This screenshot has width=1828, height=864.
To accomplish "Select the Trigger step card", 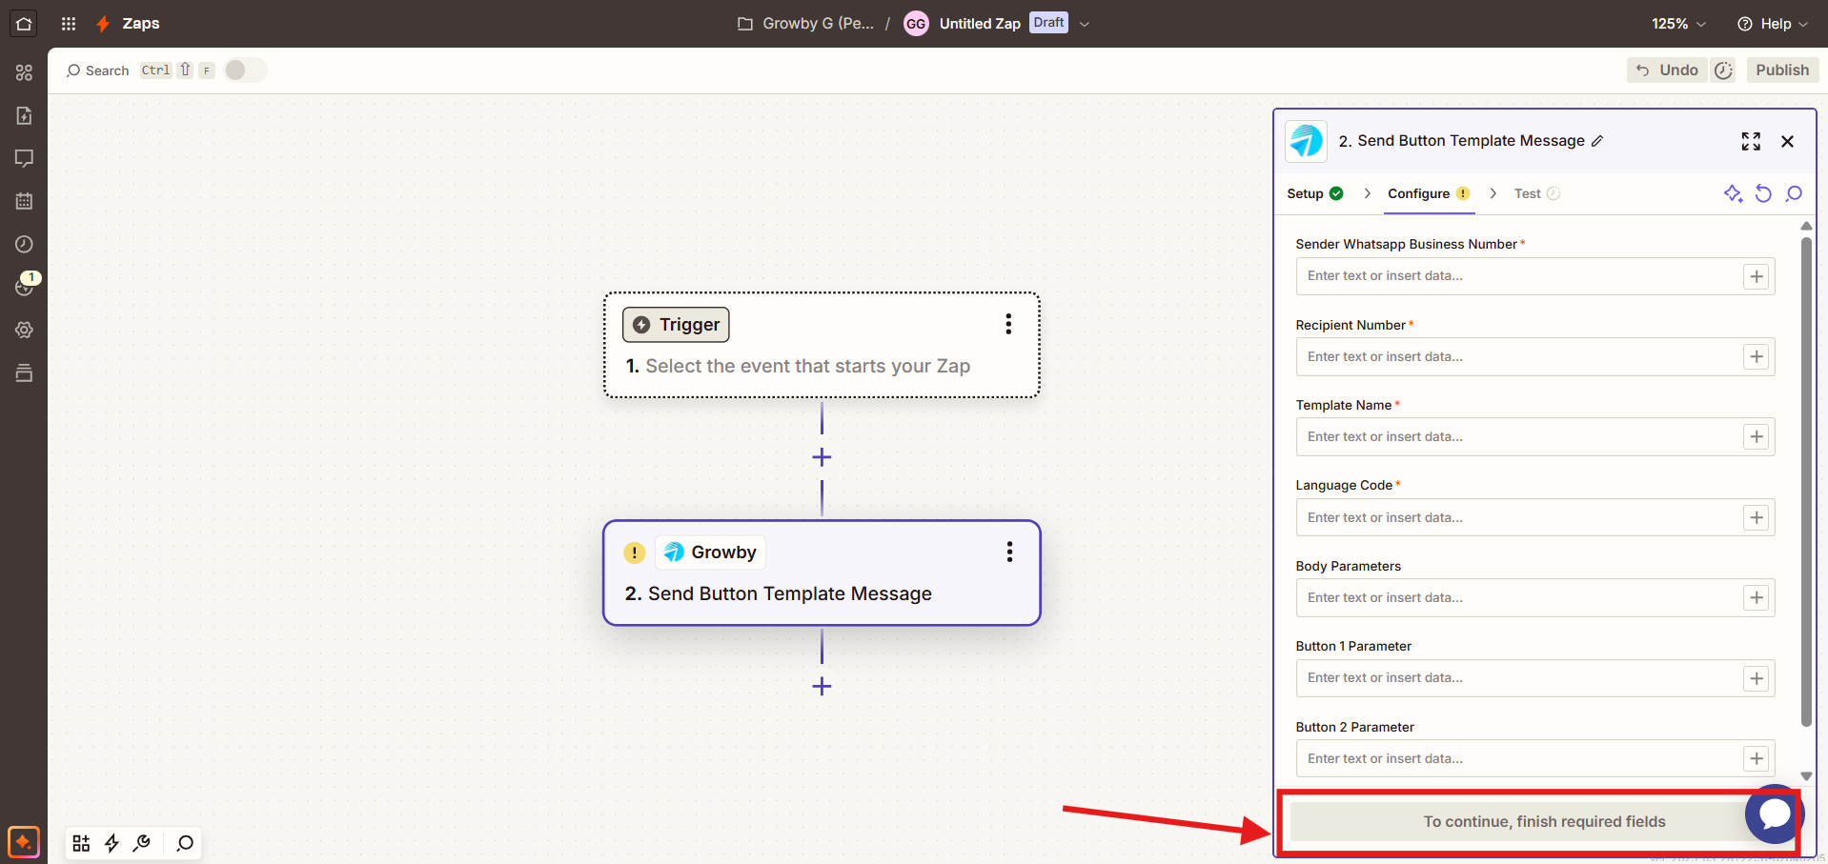I will click(x=822, y=345).
